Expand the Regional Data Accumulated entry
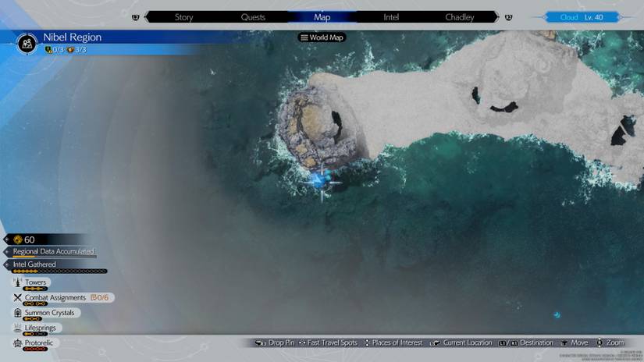The image size is (644, 362). tap(53, 252)
